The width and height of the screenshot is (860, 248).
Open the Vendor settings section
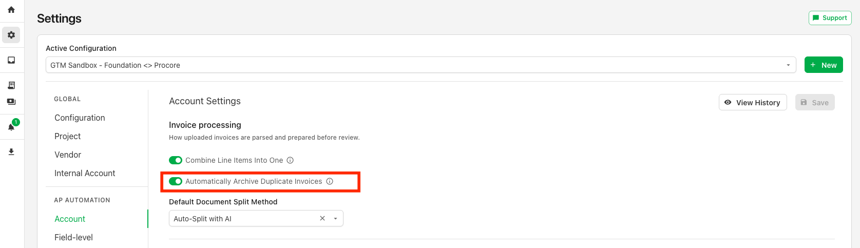[x=68, y=155]
